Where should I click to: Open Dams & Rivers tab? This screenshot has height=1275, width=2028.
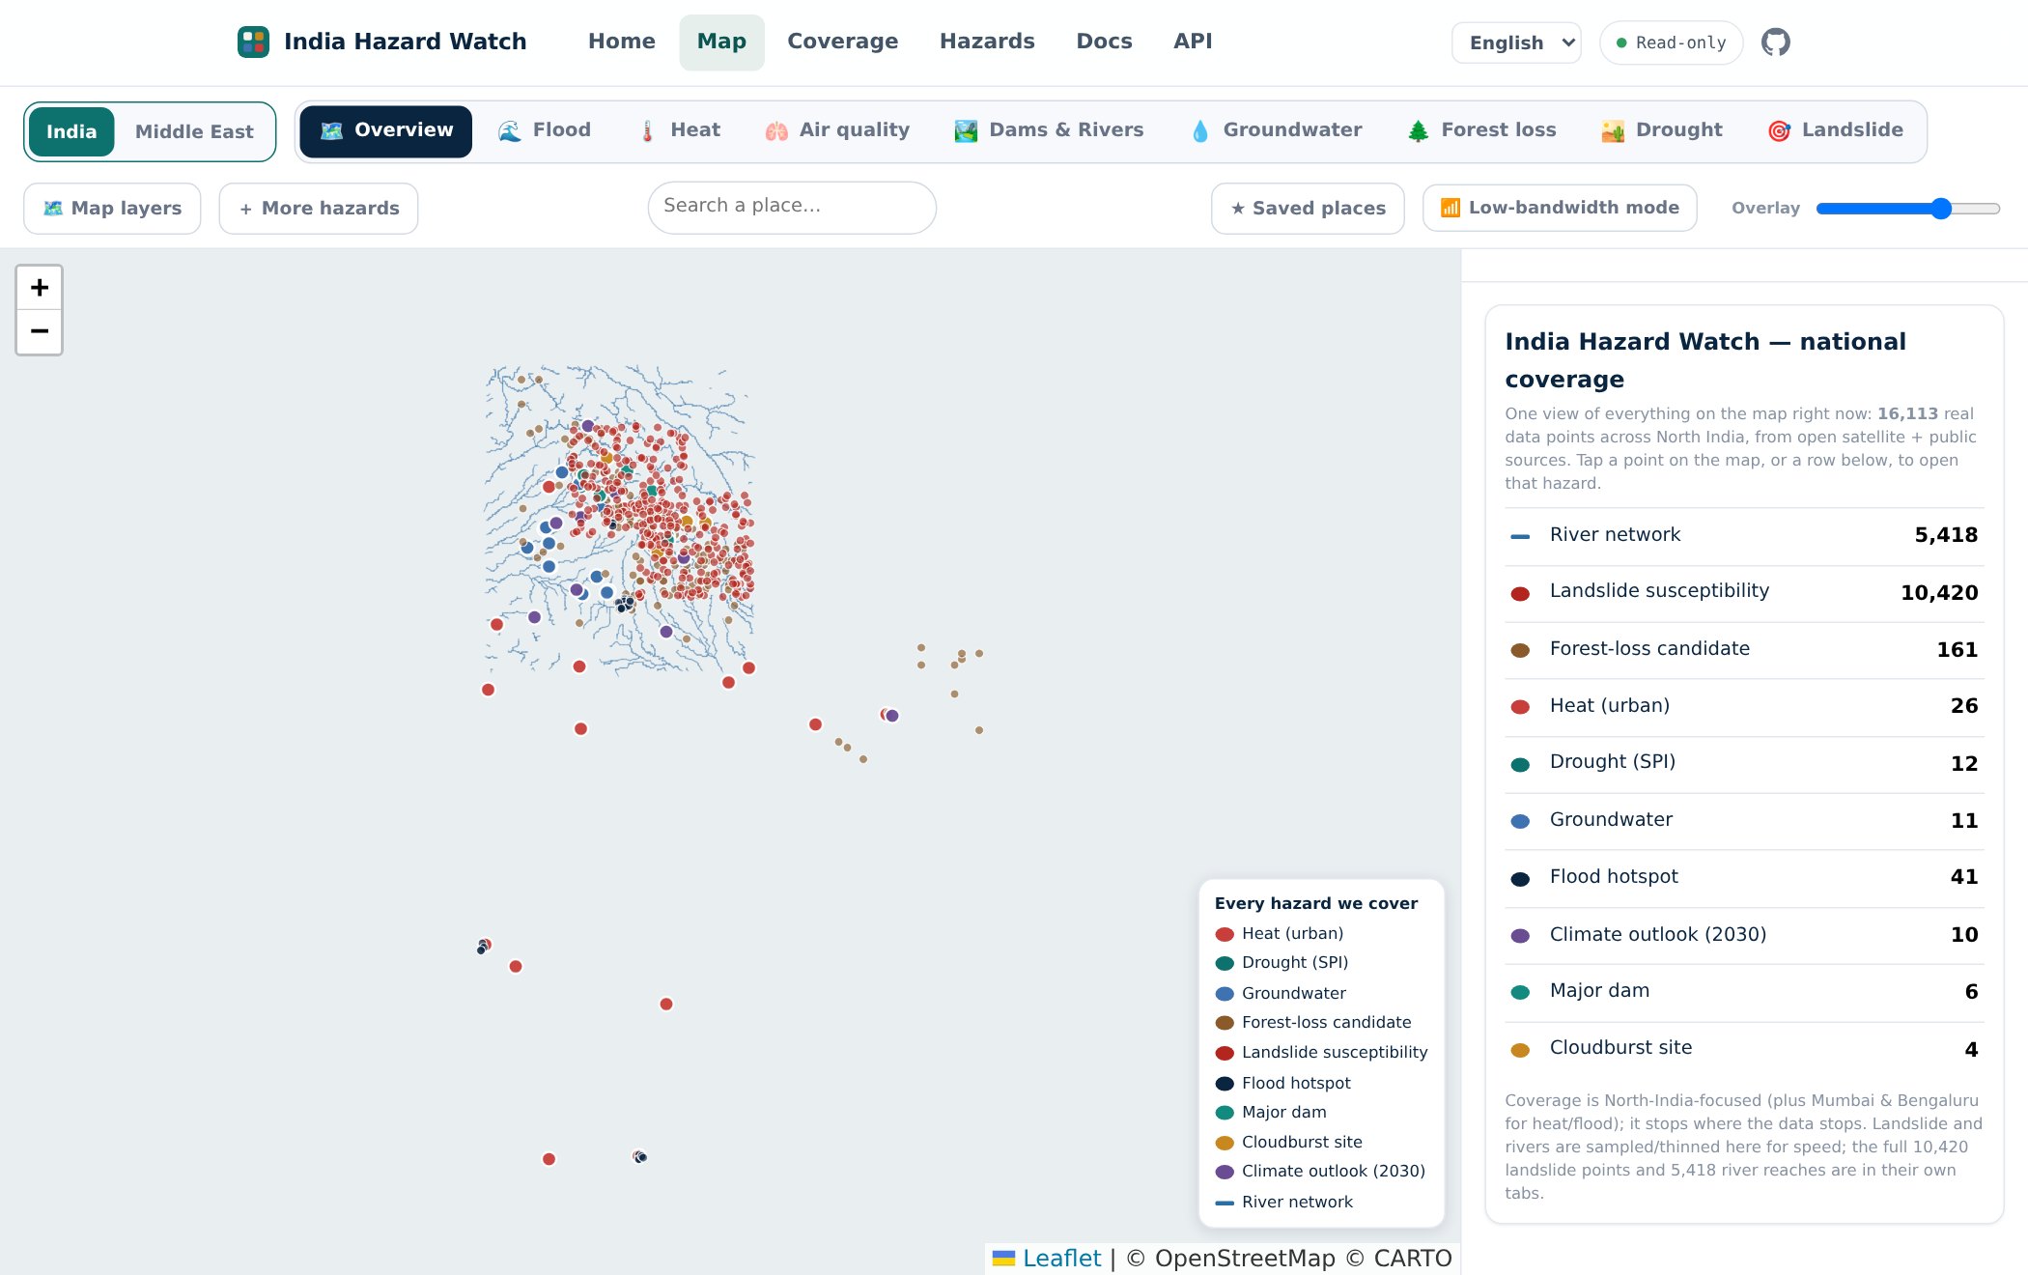(x=1049, y=130)
